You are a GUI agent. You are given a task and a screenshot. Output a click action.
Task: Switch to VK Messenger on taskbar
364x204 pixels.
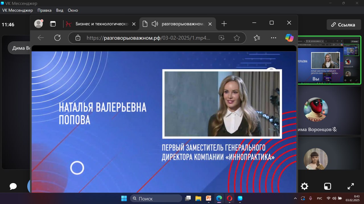pyautogui.click(x=240, y=198)
